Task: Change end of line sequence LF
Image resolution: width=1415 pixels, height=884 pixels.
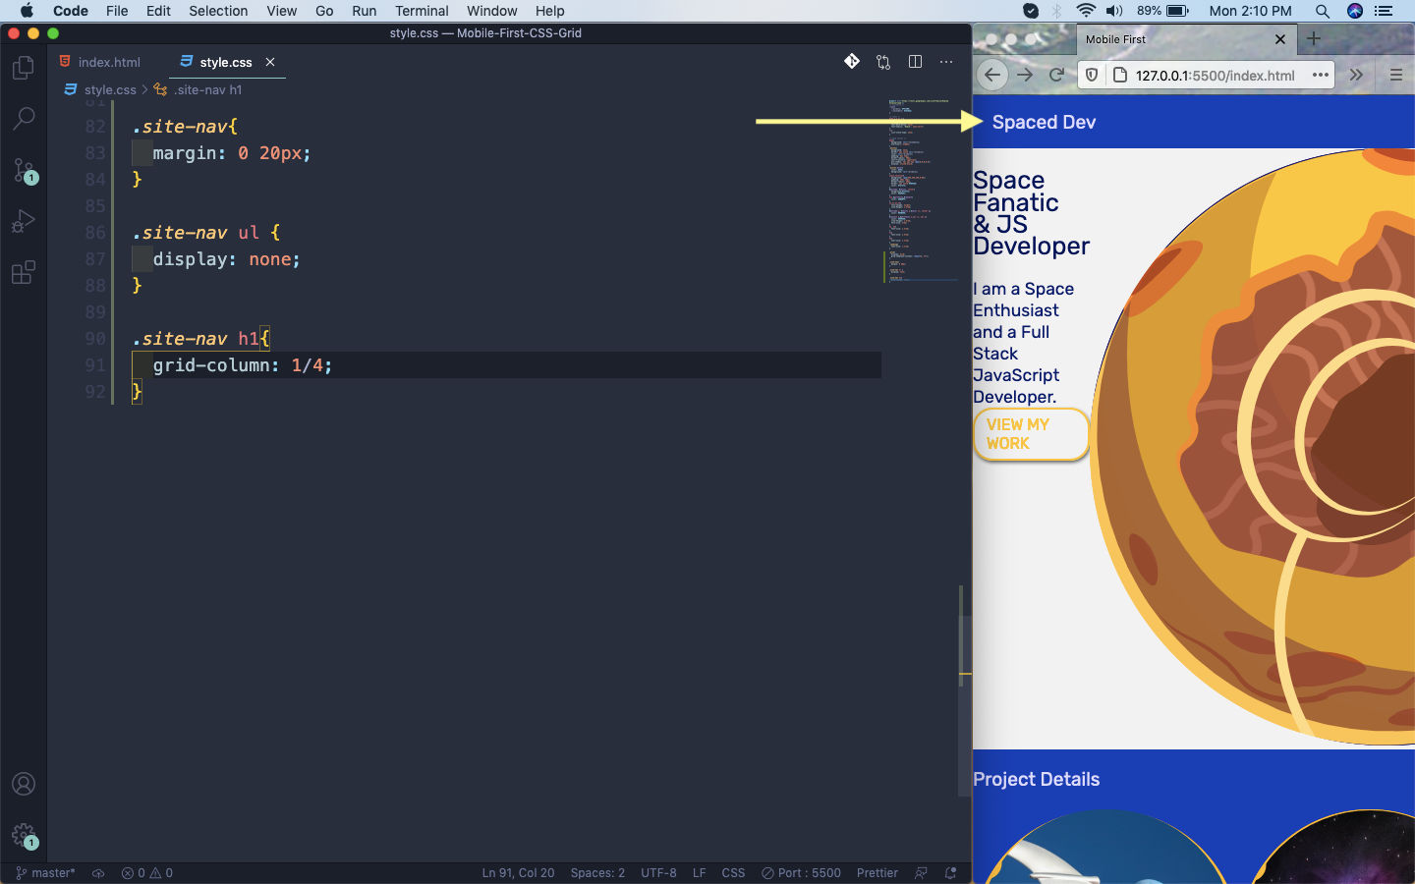Action: pyautogui.click(x=699, y=872)
